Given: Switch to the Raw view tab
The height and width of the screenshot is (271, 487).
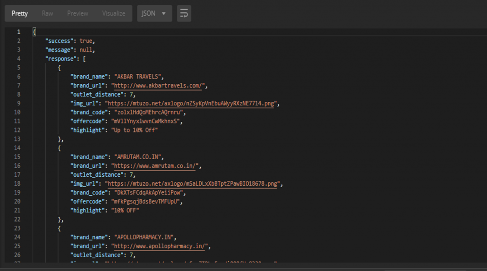Looking at the screenshot, I should click(x=47, y=13).
